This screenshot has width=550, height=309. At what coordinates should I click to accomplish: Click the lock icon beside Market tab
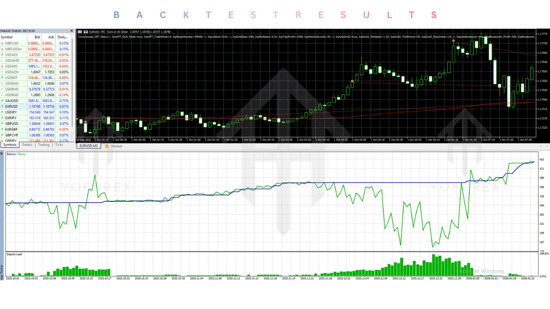click(107, 146)
